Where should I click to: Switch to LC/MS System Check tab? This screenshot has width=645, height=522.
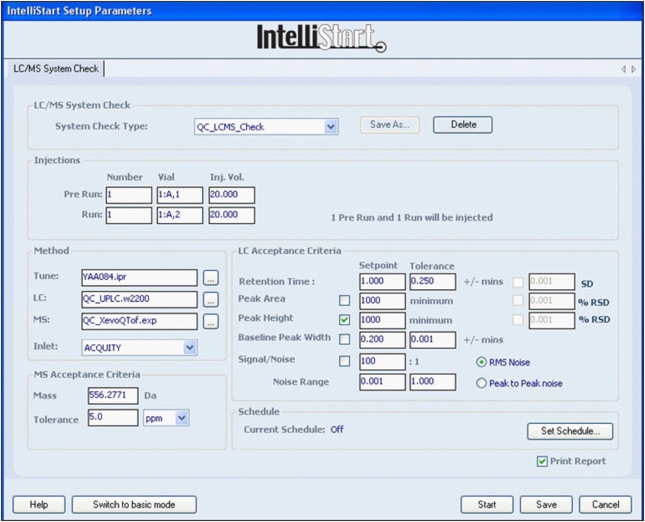[x=56, y=69]
